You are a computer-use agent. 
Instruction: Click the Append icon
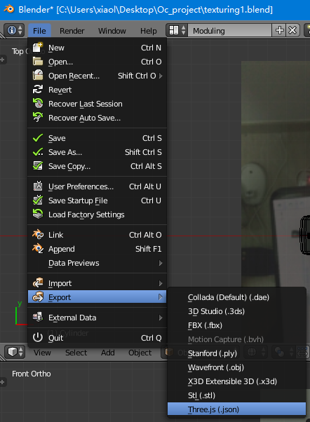coord(38,248)
